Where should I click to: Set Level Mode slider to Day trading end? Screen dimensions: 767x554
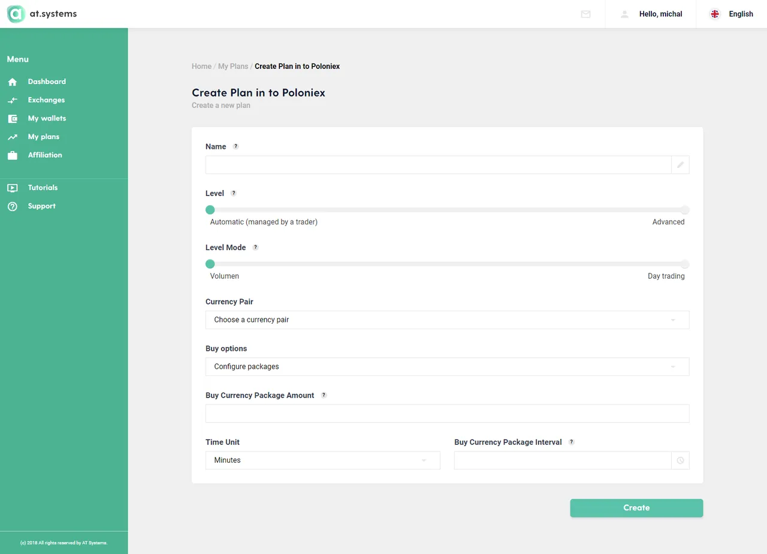685,264
